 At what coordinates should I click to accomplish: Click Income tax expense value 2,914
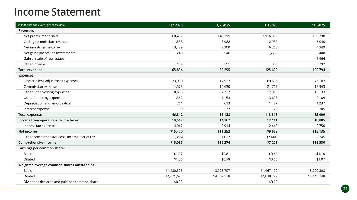[x=225, y=126]
